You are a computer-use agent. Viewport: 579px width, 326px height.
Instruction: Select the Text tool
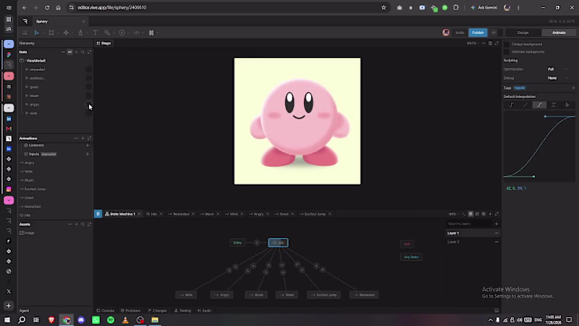pyautogui.click(x=96, y=33)
